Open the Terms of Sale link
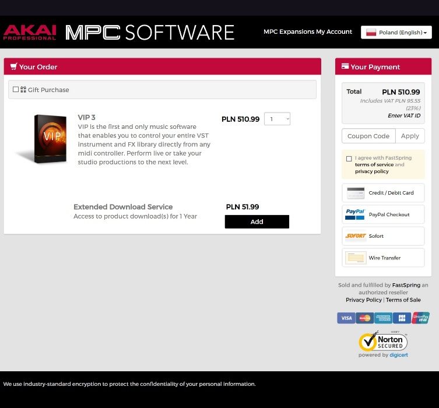The image size is (439, 408). pyautogui.click(x=403, y=300)
